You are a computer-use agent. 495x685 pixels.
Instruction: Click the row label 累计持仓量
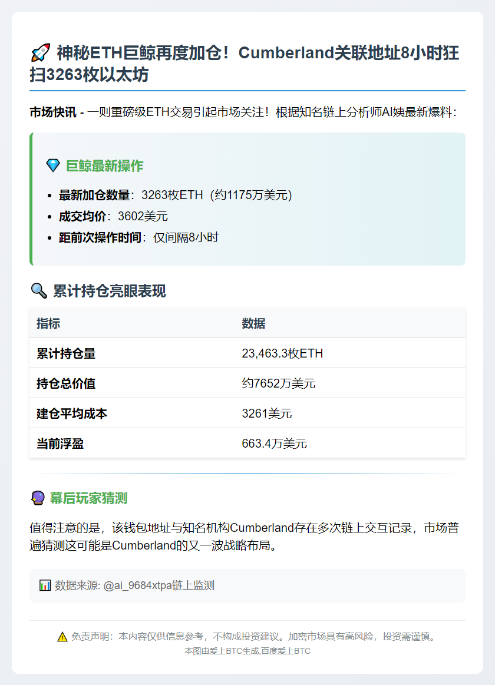coord(66,353)
